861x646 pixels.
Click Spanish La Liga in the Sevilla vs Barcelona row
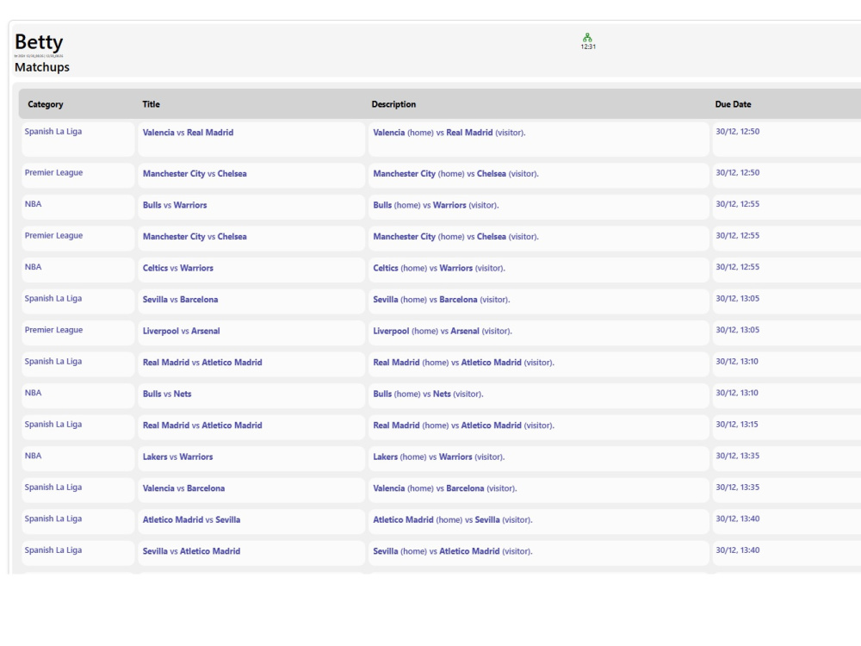click(x=53, y=298)
